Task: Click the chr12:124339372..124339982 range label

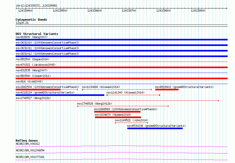Action: (x=36, y=6)
